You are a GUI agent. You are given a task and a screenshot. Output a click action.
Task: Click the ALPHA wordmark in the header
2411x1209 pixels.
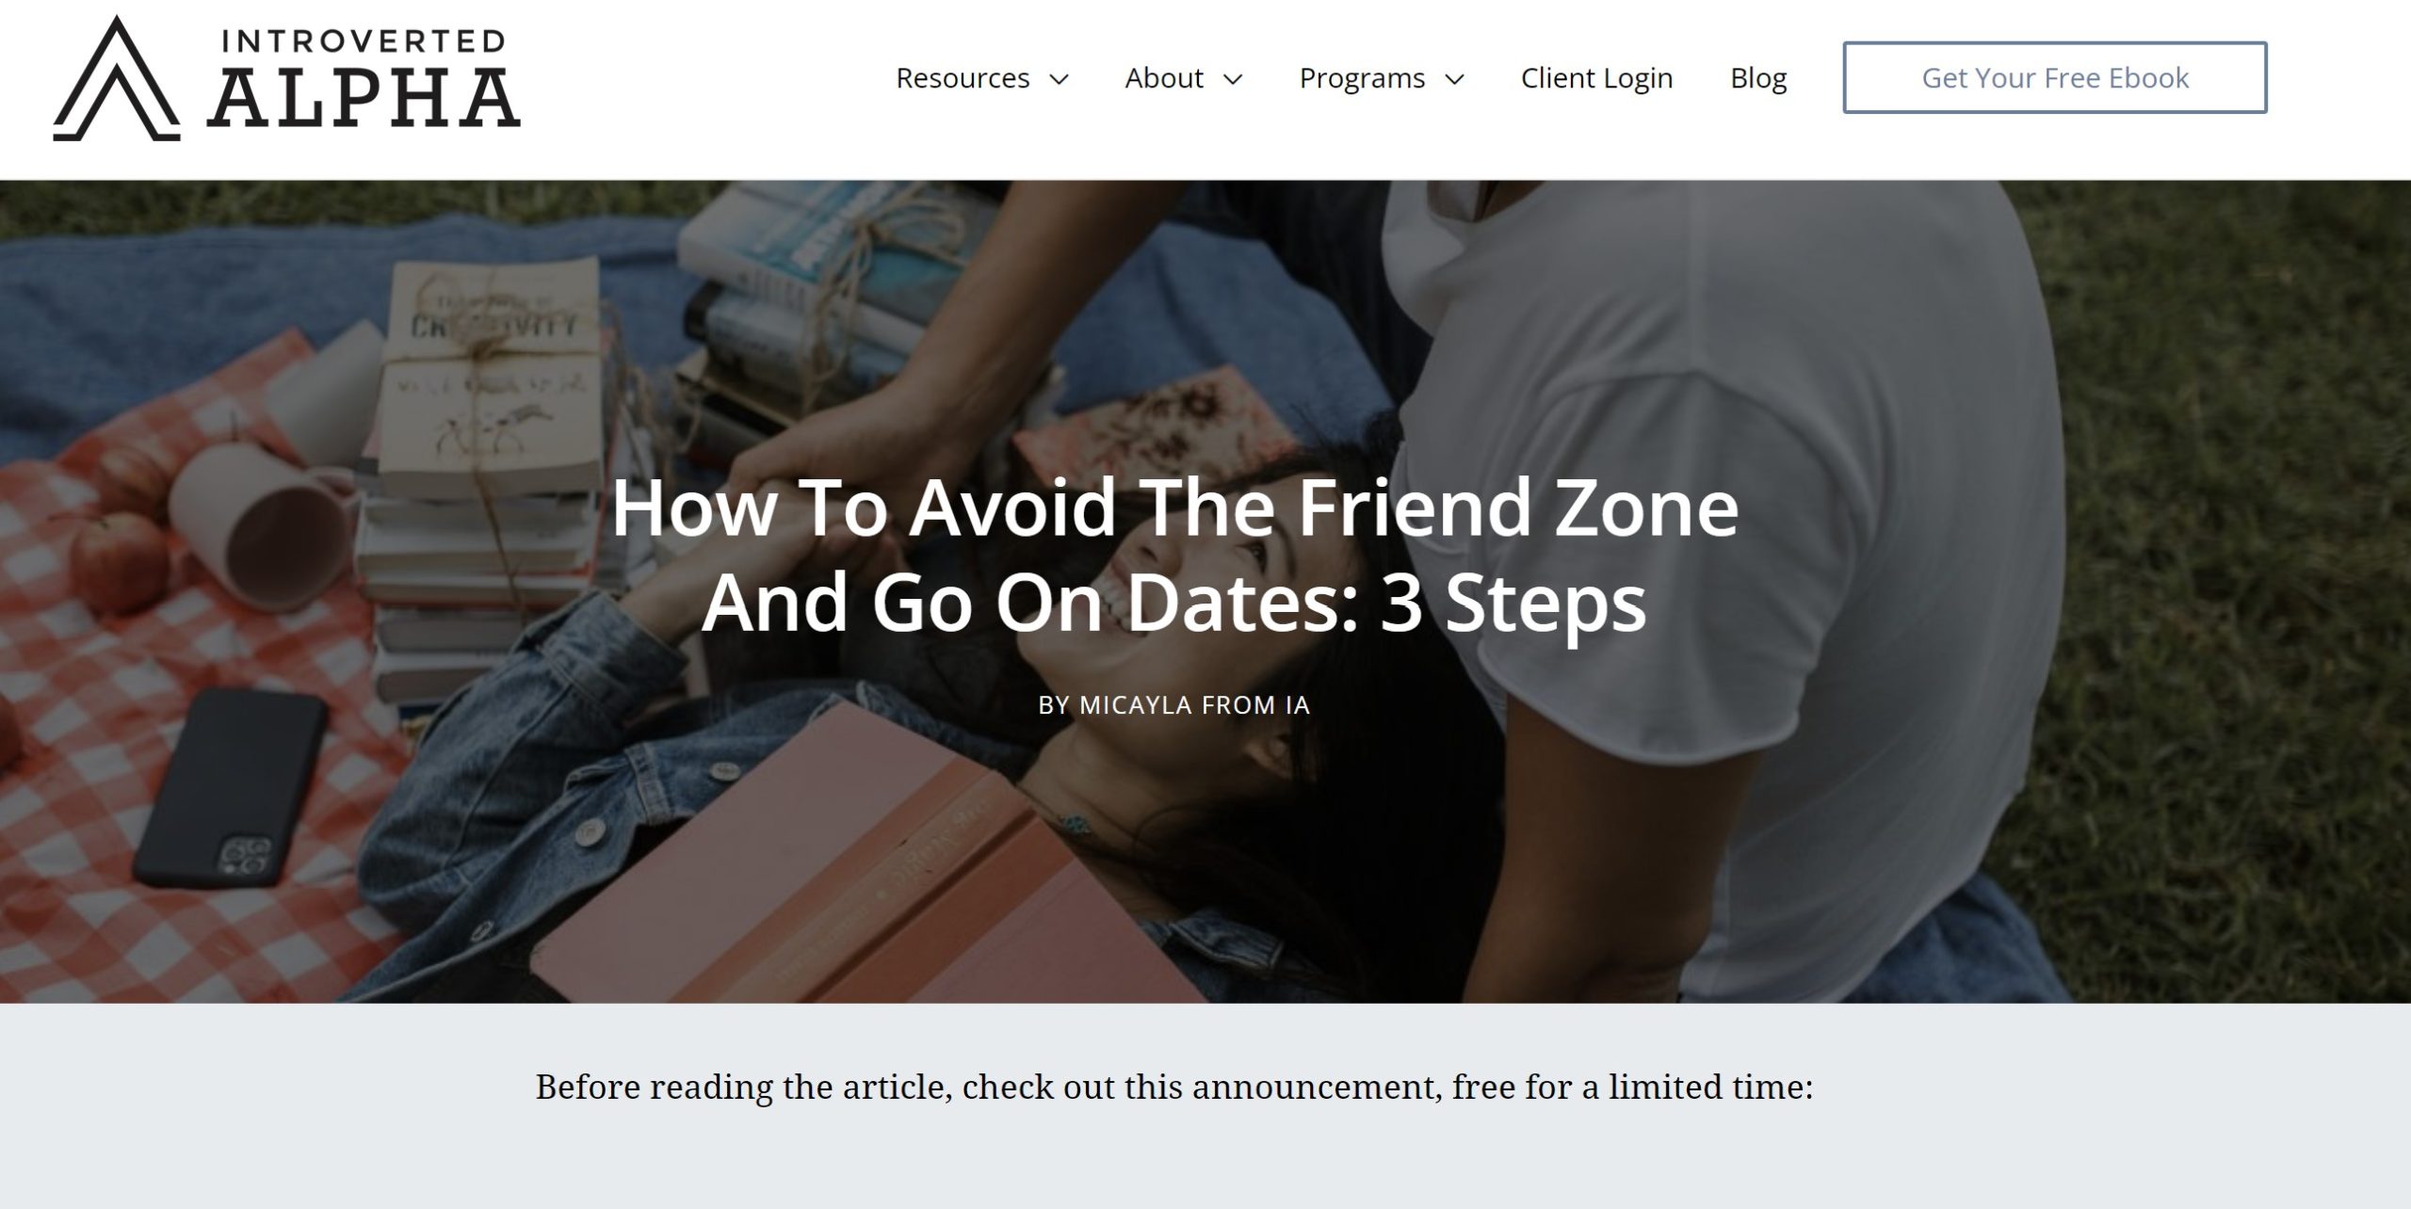[364, 99]
